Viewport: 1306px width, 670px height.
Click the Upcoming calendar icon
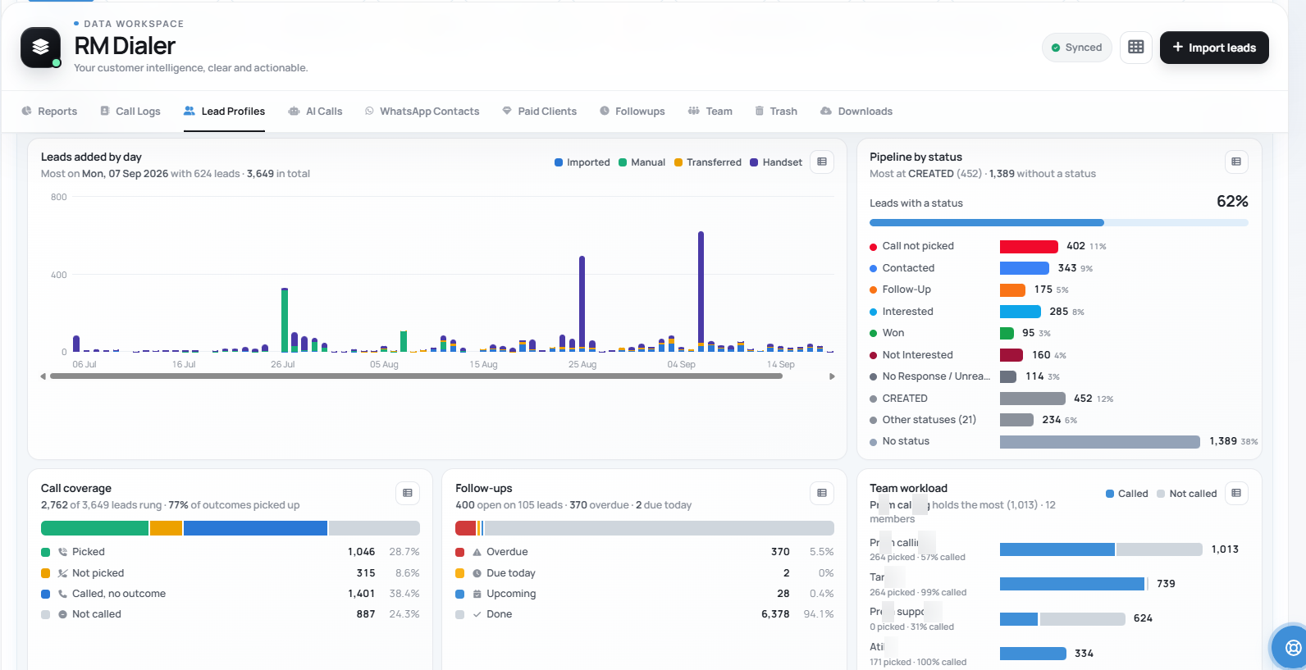477,594
